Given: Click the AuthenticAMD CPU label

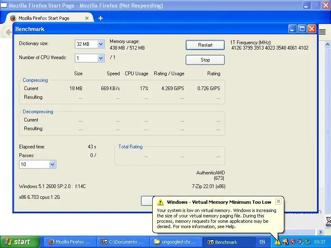Looking at the screenshot, I should pos(211,173).
